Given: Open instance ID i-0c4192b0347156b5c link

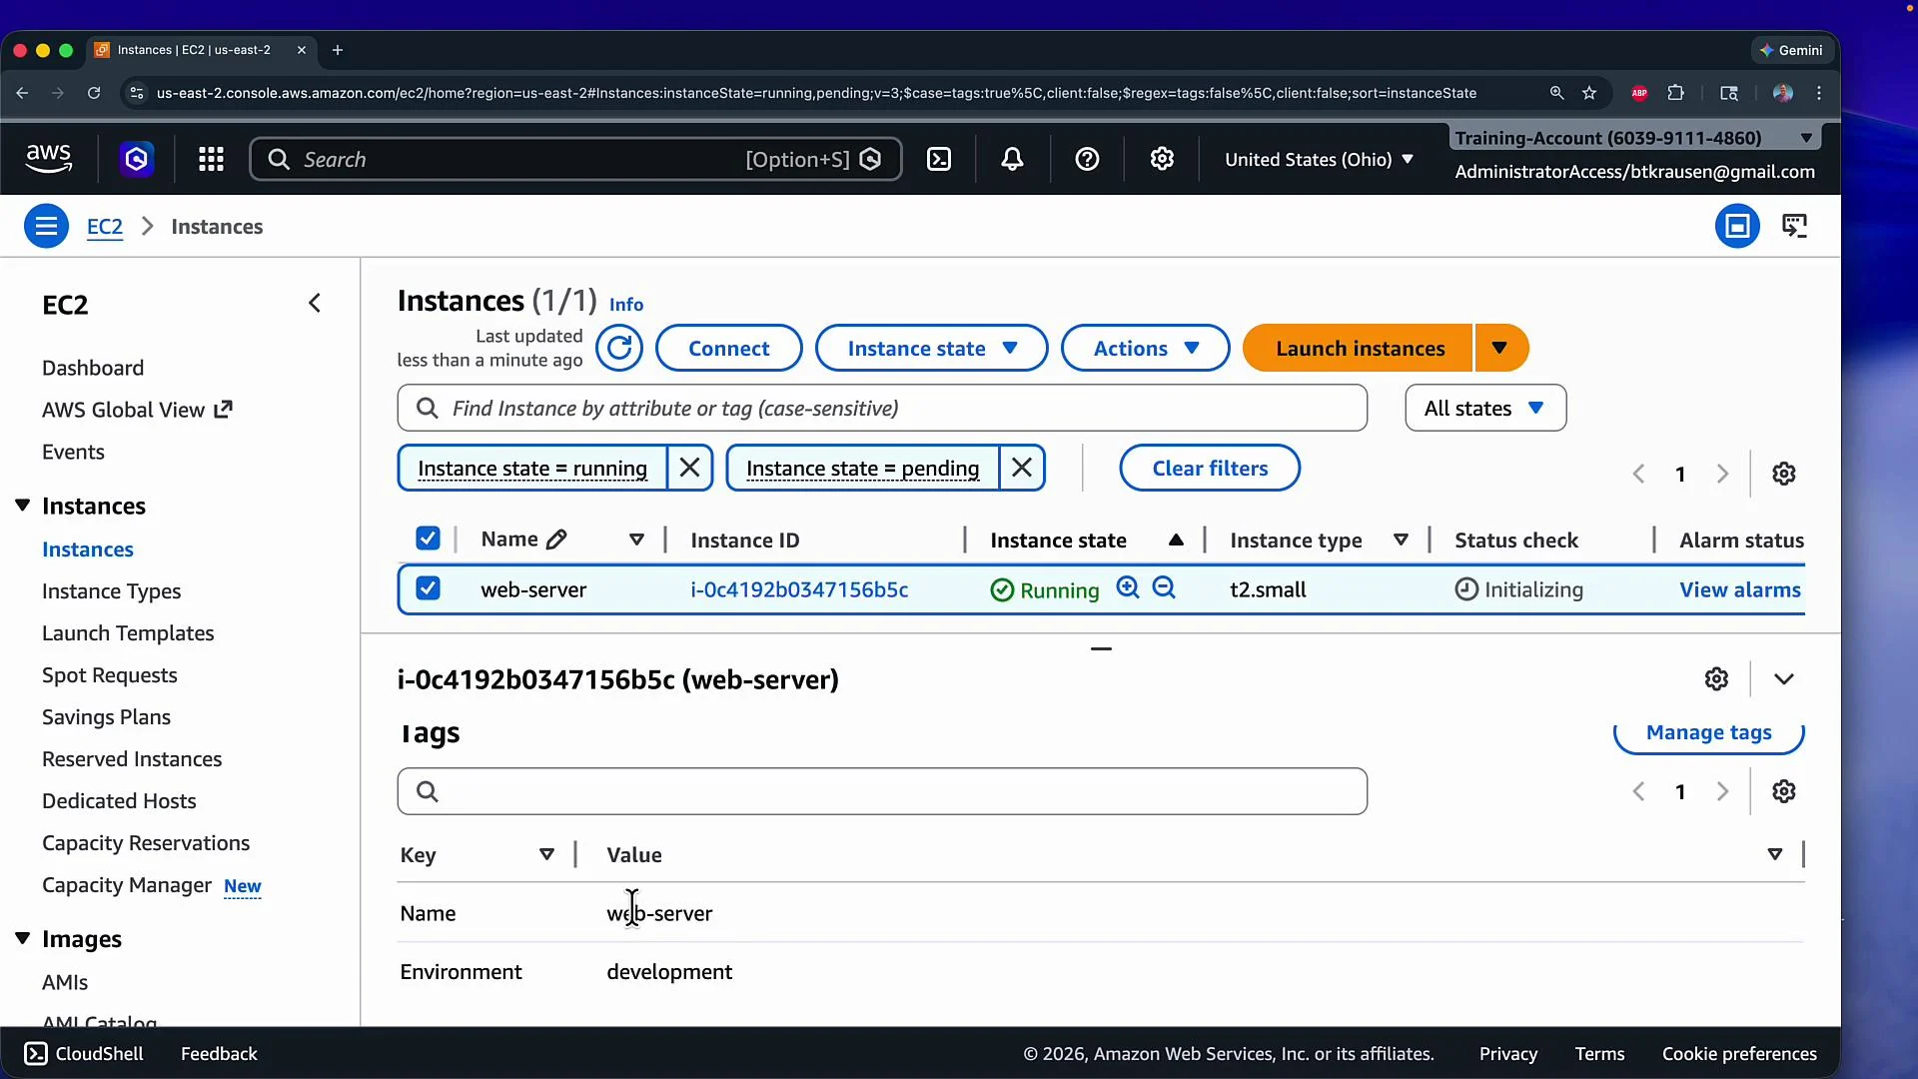Looking at the screenshot, I should click(799, 589).
